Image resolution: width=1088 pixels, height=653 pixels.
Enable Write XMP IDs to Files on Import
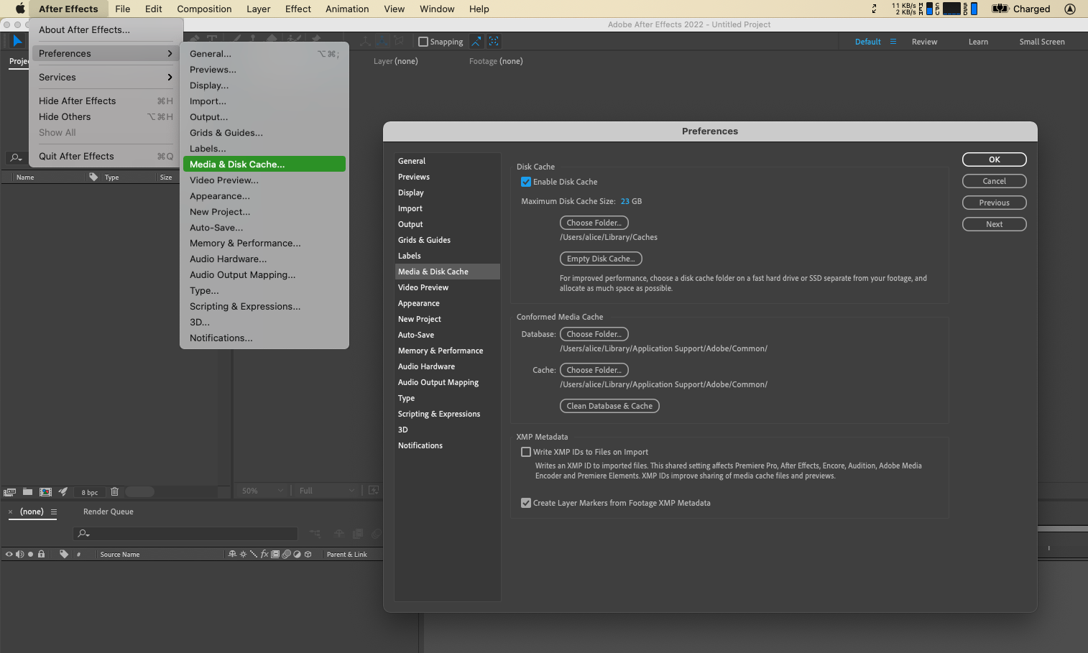tap(526, 452)
